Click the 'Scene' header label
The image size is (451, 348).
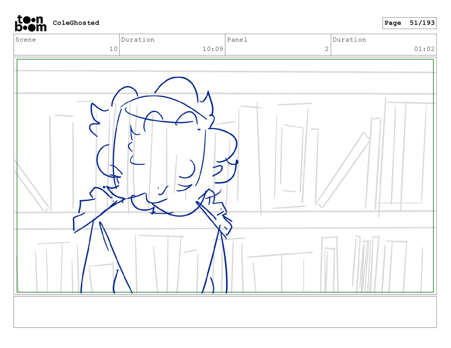pos(26,40)
